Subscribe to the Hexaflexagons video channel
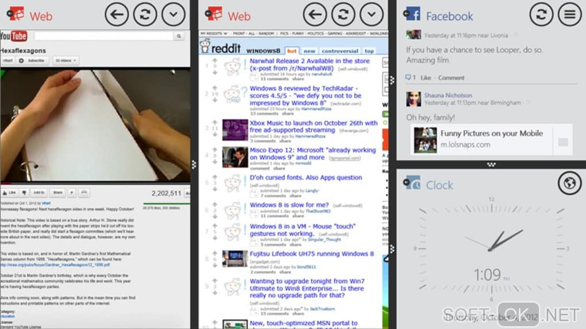The width and height of the screenshot is (586, 329). 33,60
